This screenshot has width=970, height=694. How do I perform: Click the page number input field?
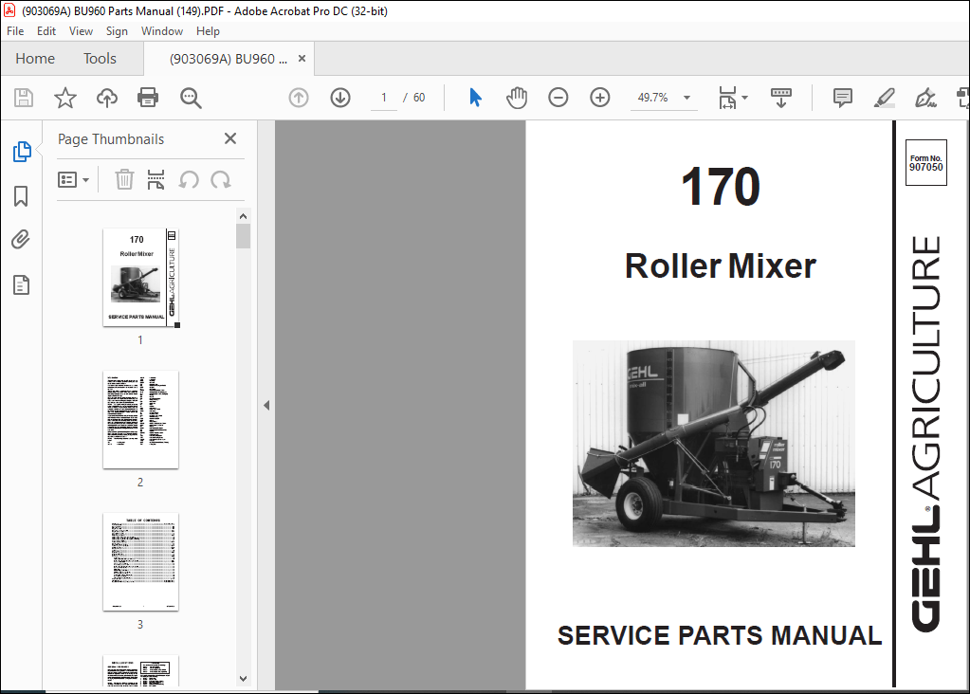tap(384, 98)
